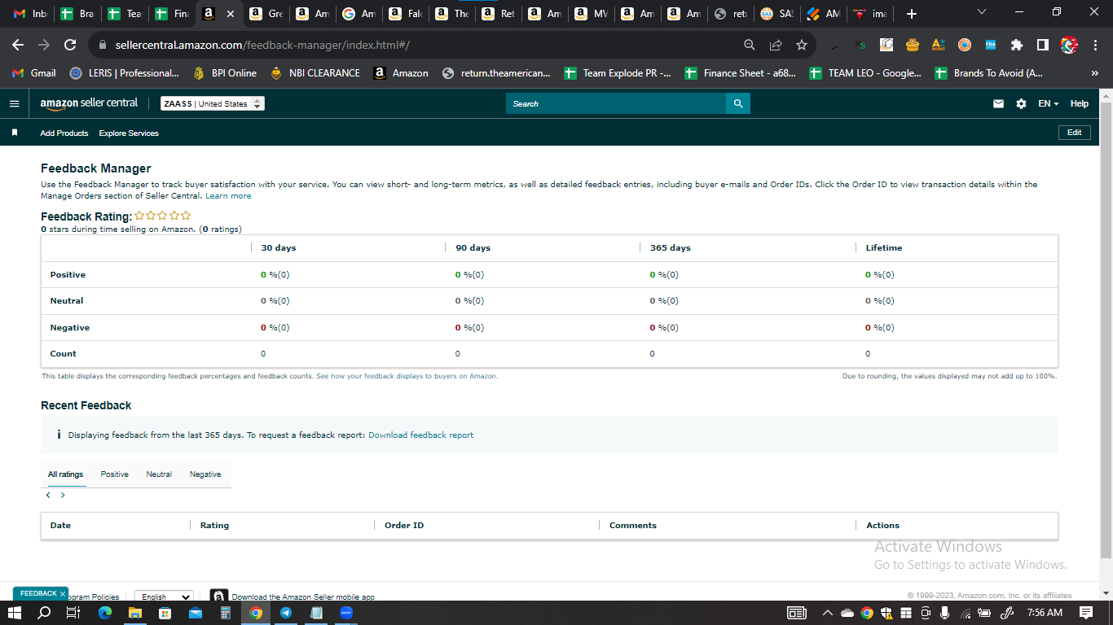Open the Chrome three-dot menu

[x=1095, y=46]
